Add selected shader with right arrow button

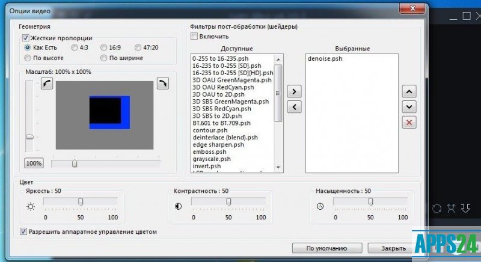[294, 91]
